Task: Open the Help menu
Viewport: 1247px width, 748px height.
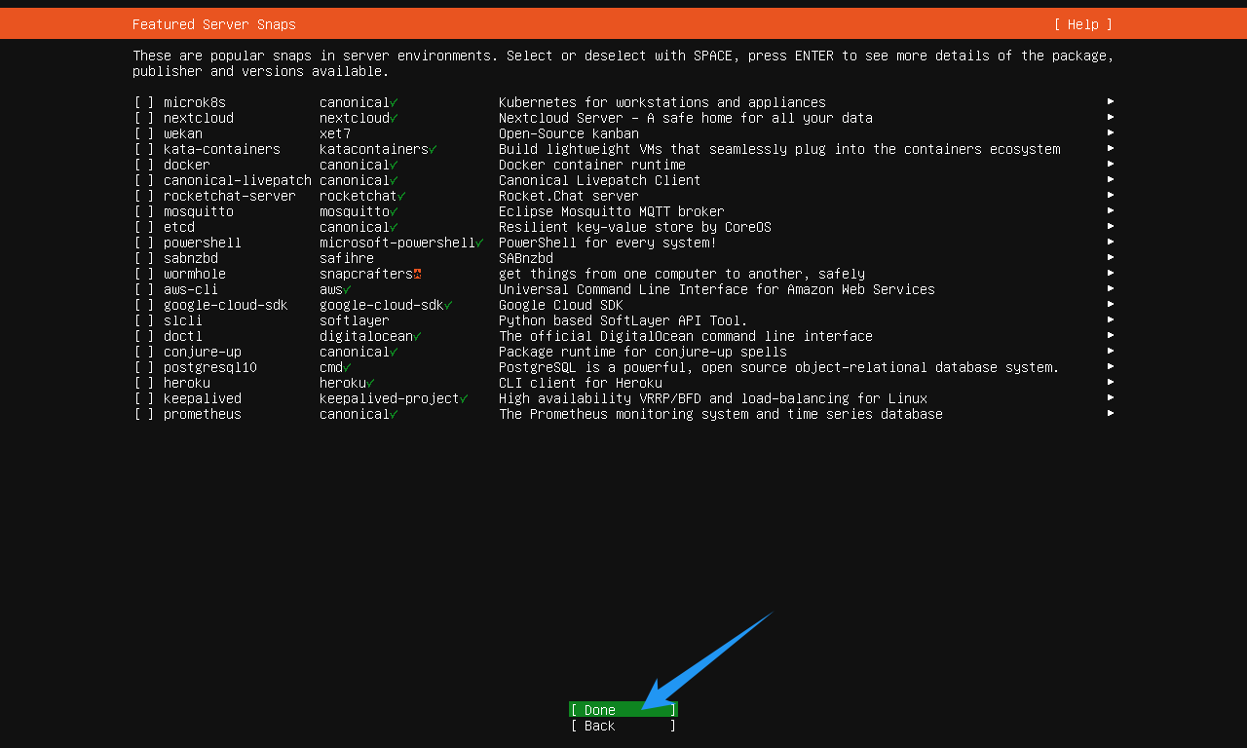Action: tap(1082, 24)
